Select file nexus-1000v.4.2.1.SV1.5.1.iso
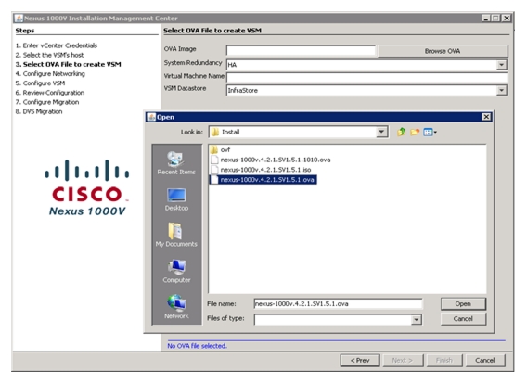Image resolution: width=527 pixels, height=384 pixels. [x=261, y=170]
